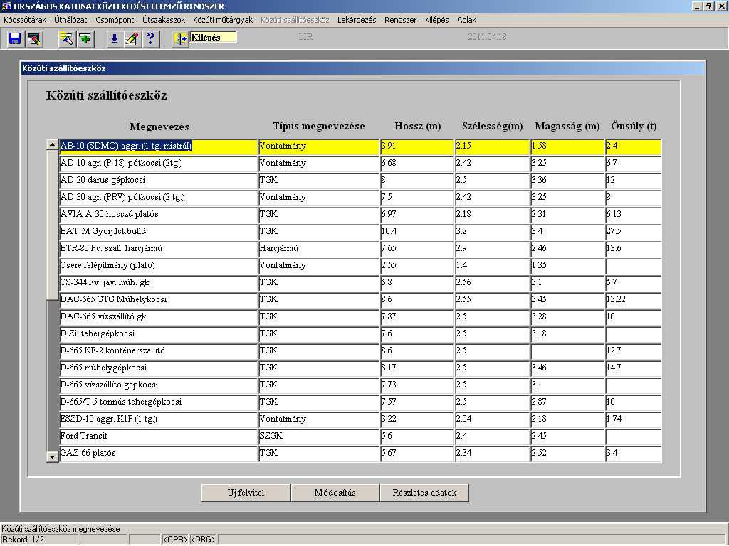The height and width of the screenshot is (546, 729).
Task: Click the 13.22 weight cell of DAC-665 GTG
Action: point(633,300)
